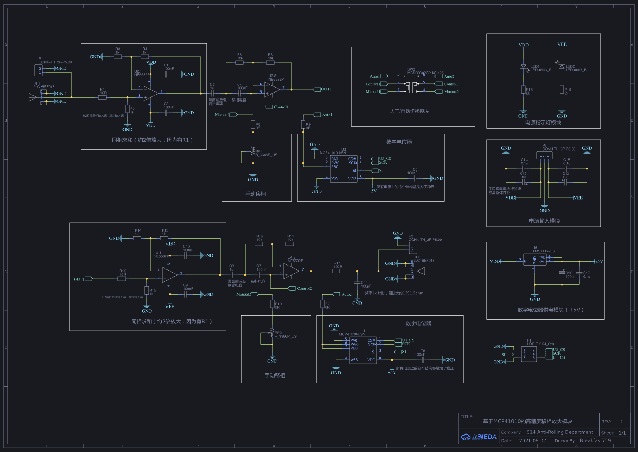
Task: Click the U1 MCP41010 chip body
Action: (x=363, y=350)
